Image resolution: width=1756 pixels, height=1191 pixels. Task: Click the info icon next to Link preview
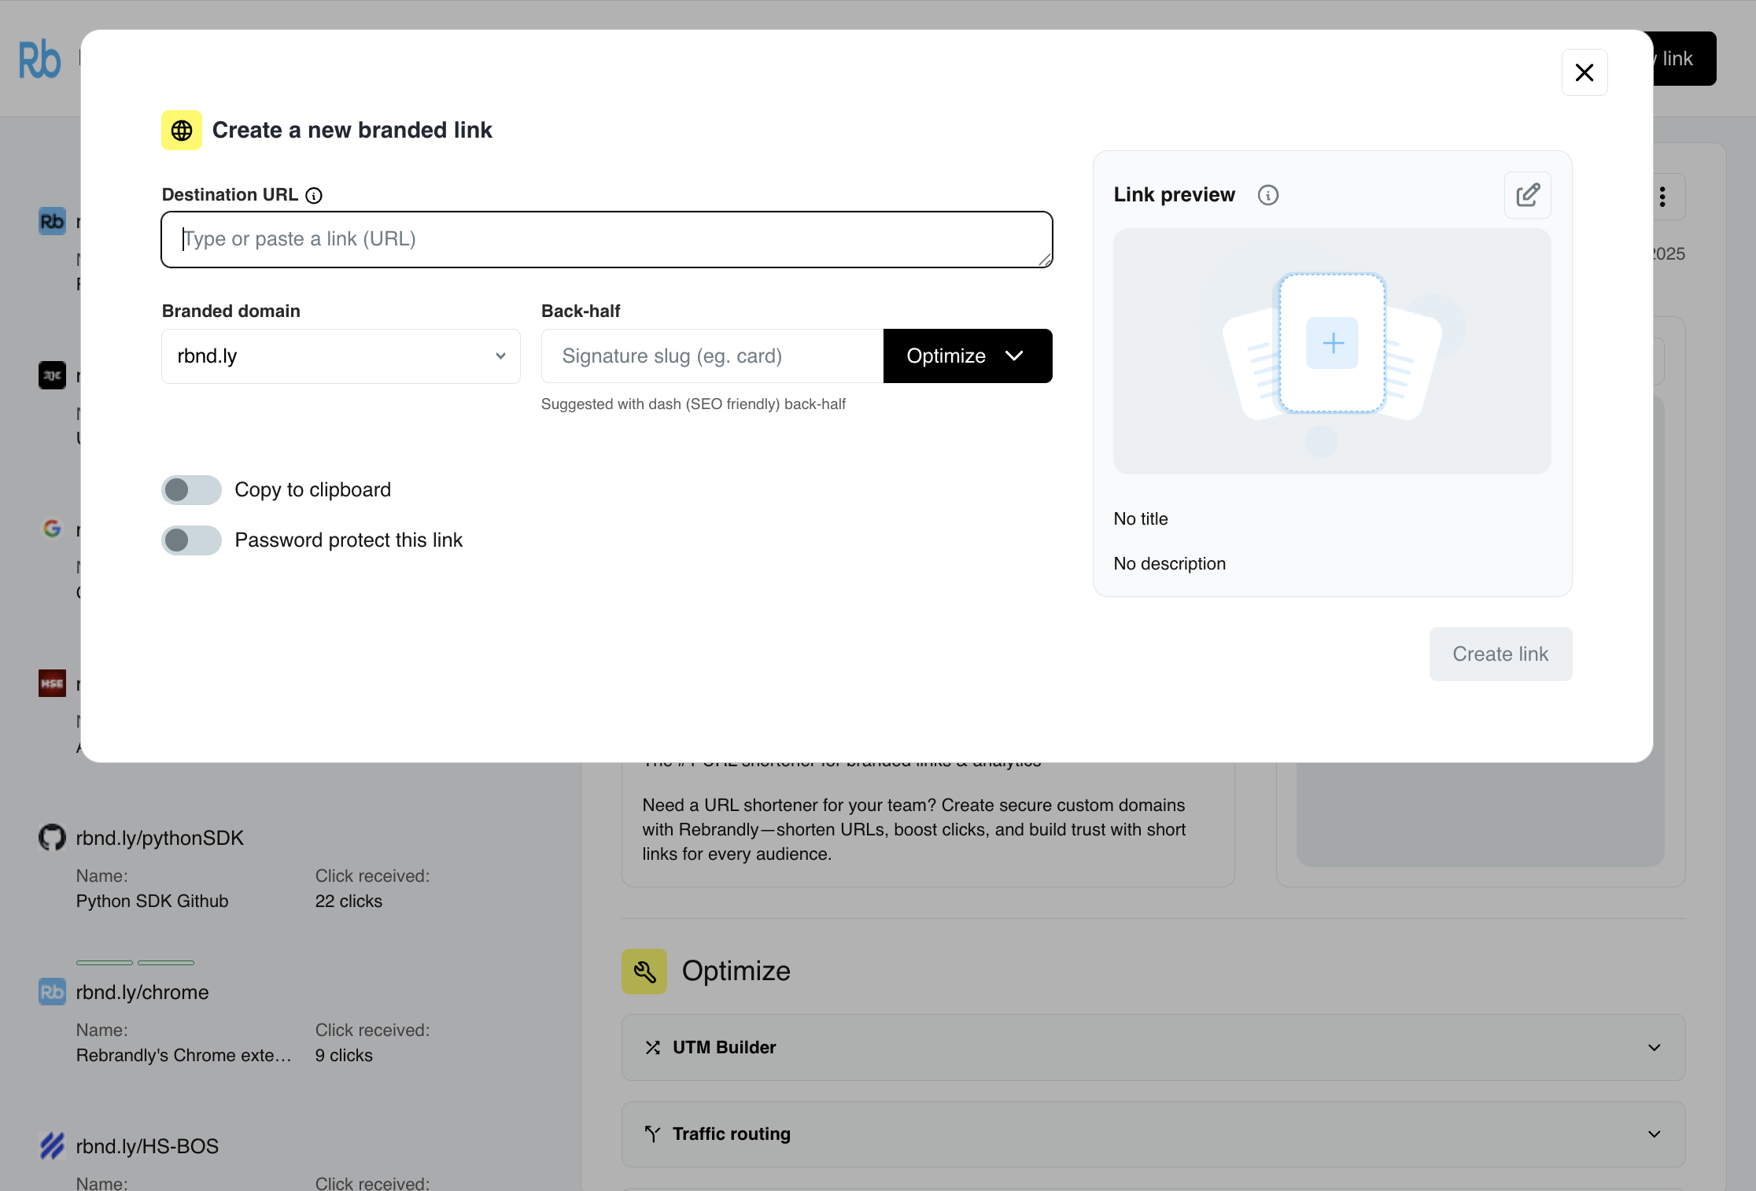[1267, 194]
